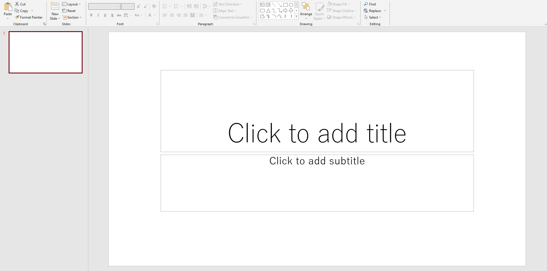Open the Add or Remove Columns menu
The image size is (547, 271).
(x=203, y=15)
